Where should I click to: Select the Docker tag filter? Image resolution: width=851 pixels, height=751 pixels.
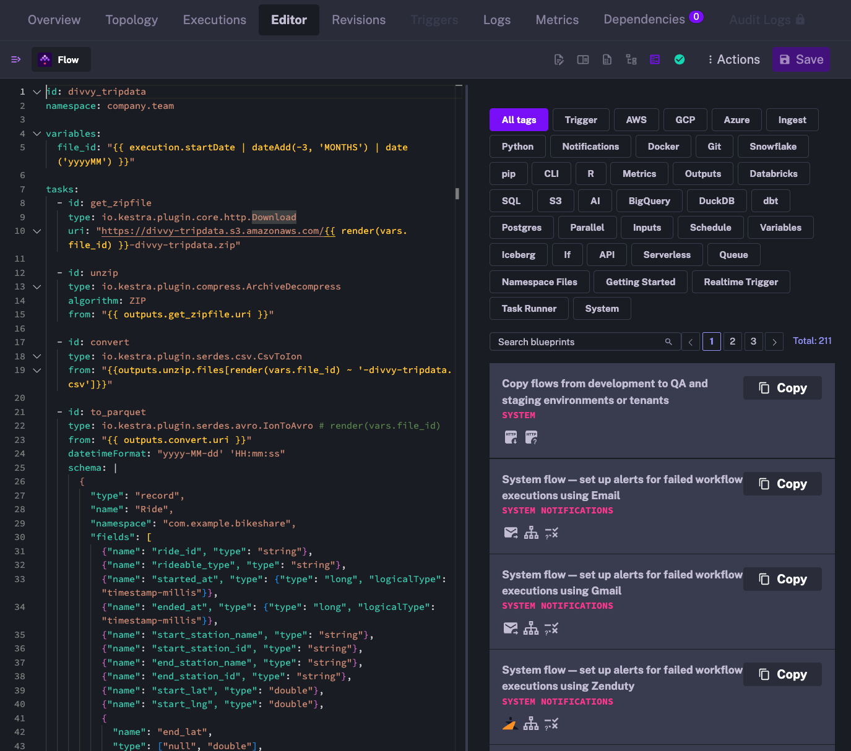pos(663,147)
